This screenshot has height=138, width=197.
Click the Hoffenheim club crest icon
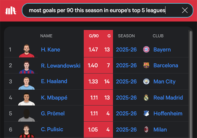(x=146, y=114)
